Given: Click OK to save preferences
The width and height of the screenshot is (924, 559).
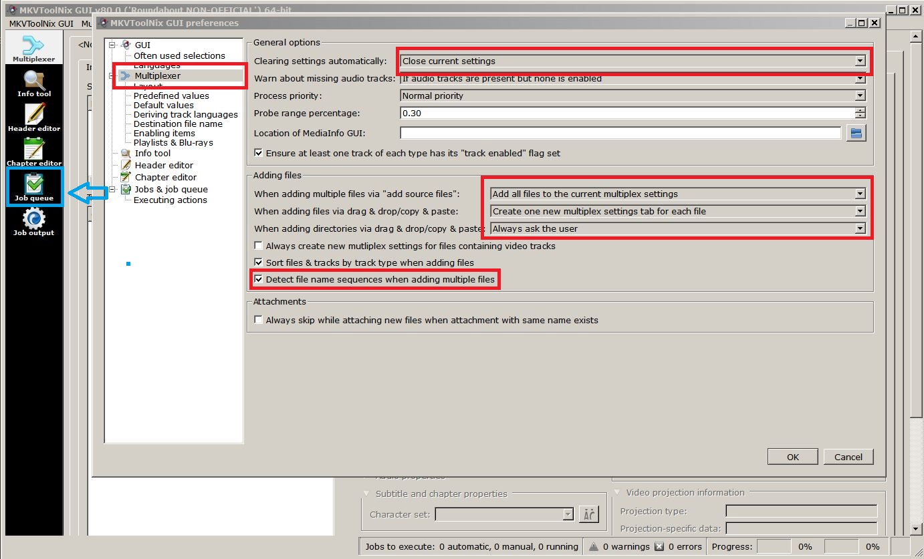Looking at the screenshot, I should point(793,457).
